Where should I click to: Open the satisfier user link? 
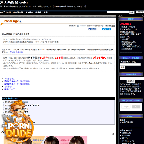[83, 26]
